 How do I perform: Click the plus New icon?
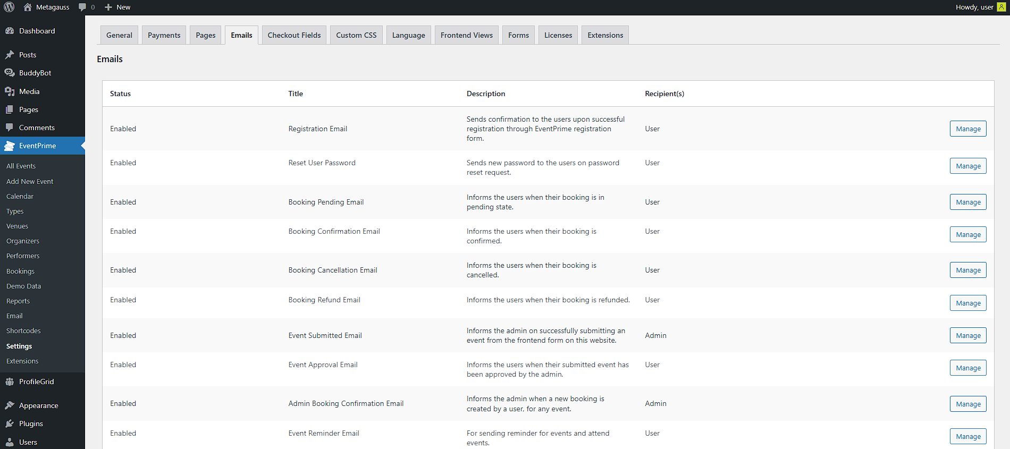coord(108,7)
